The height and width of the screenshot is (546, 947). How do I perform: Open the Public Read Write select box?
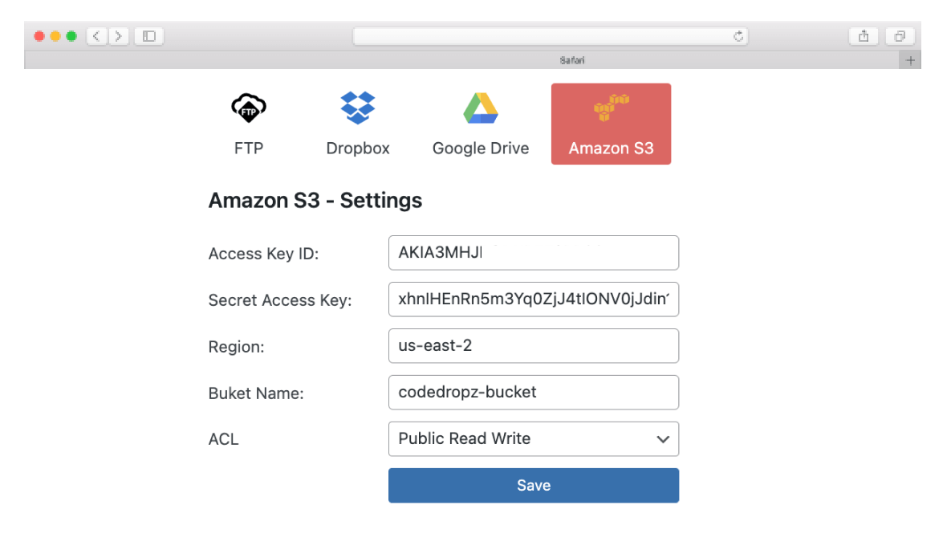522,439
